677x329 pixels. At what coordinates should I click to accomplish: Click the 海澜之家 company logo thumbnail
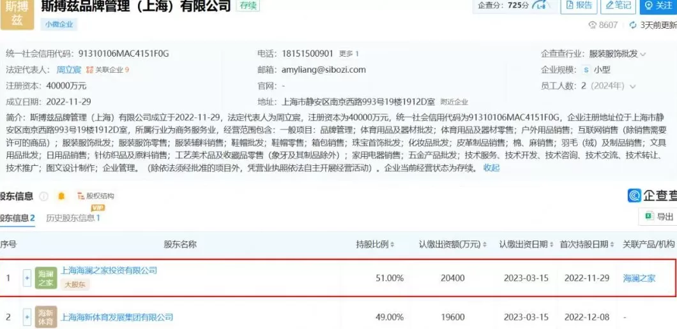[45, 277]
